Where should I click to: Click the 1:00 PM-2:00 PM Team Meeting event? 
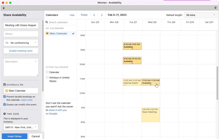[x=151, y=115]
